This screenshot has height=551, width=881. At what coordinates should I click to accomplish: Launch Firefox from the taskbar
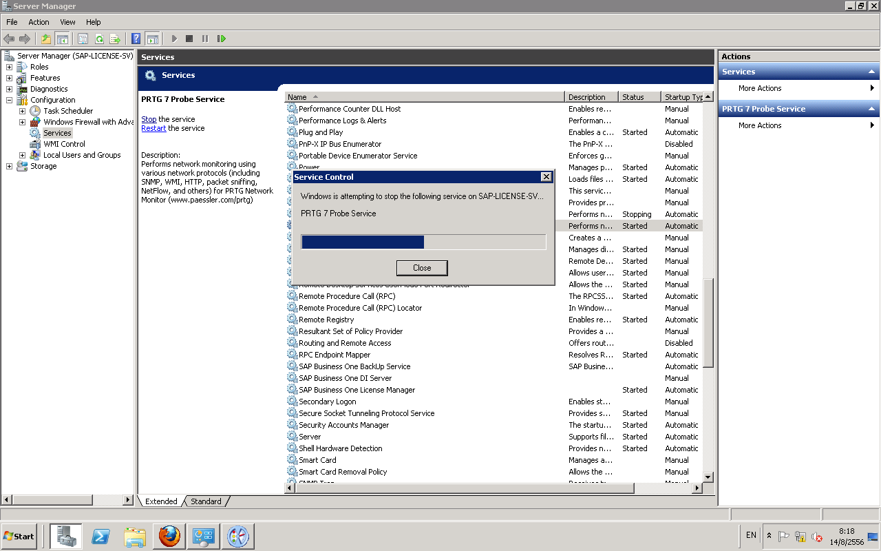(x=169, y=536)
